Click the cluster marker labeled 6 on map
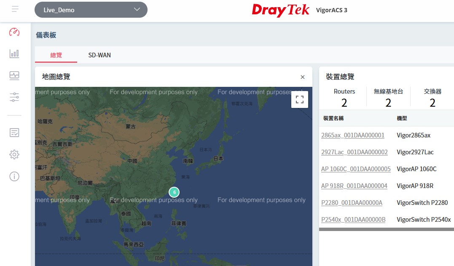The width and height of the screenshot is (454, 266). click(x=174, y=192)
